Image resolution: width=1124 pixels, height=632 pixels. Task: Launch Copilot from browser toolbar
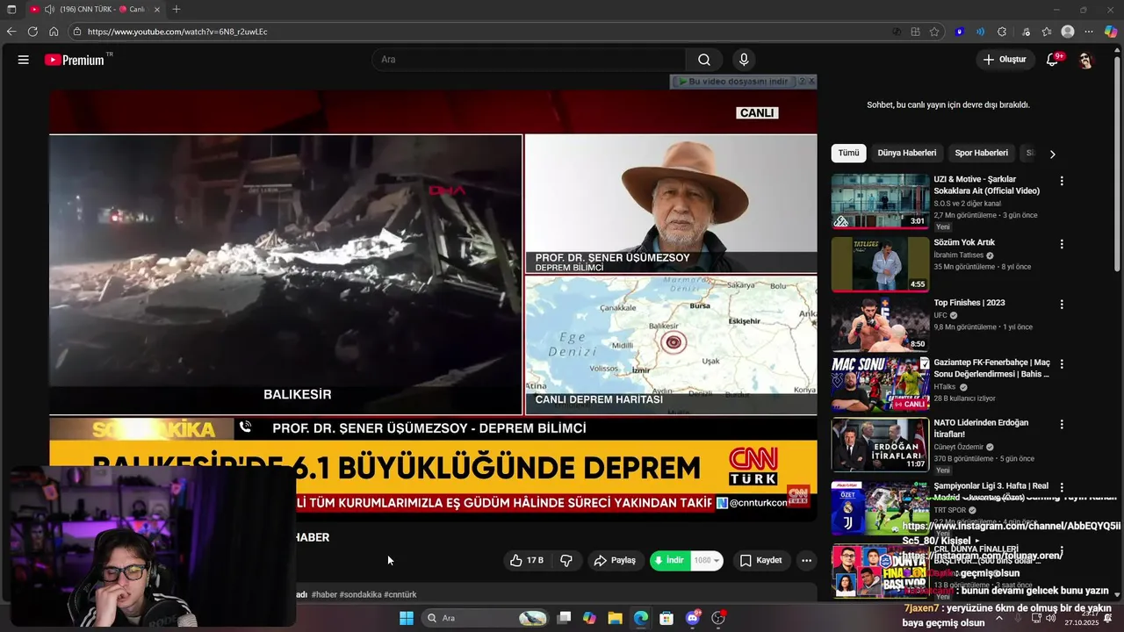point(1111,32)
